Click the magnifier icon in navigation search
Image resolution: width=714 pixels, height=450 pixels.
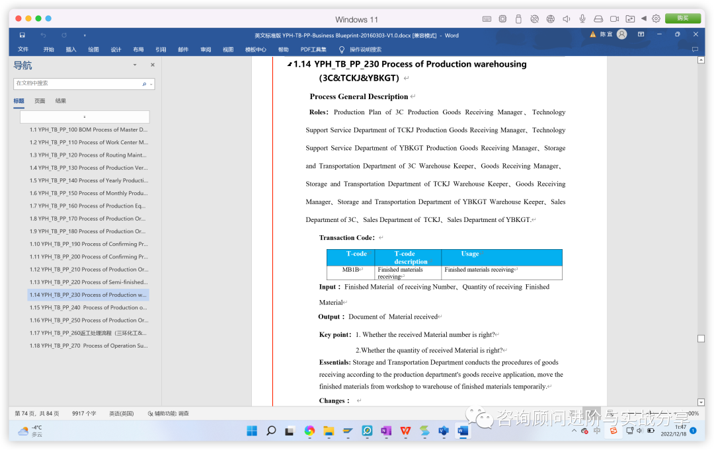point(144,84)
